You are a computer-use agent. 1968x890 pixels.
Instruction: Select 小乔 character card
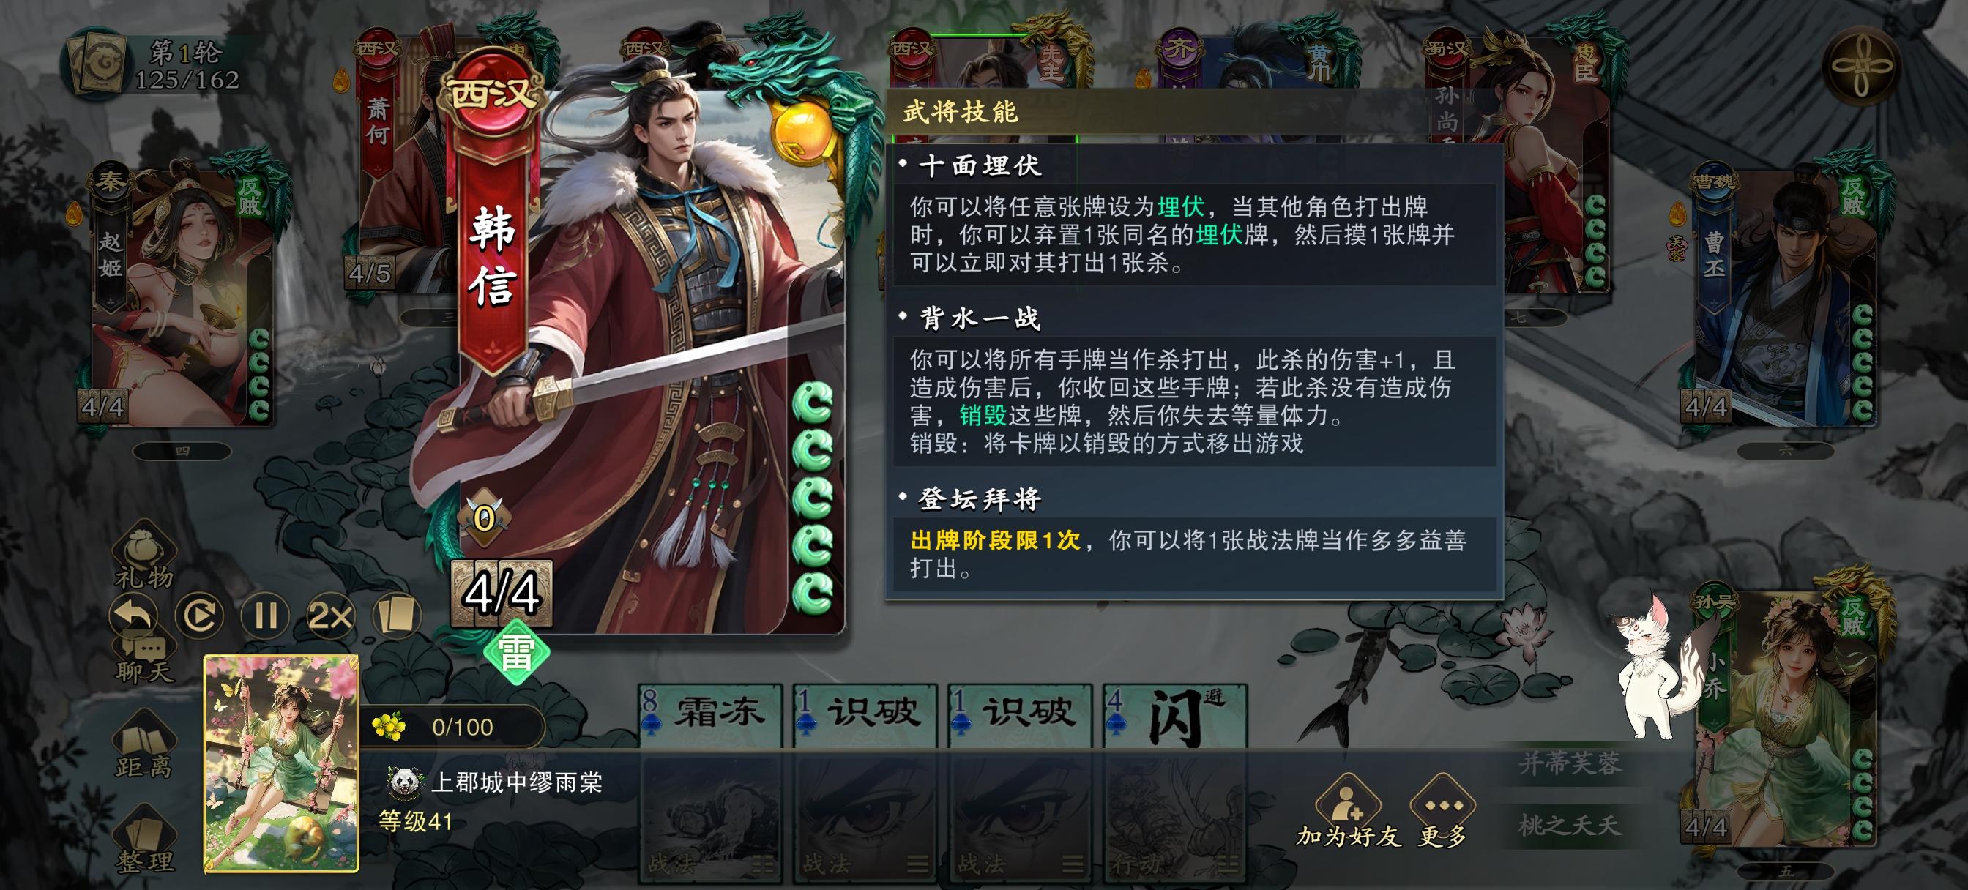coord(1785,718)
